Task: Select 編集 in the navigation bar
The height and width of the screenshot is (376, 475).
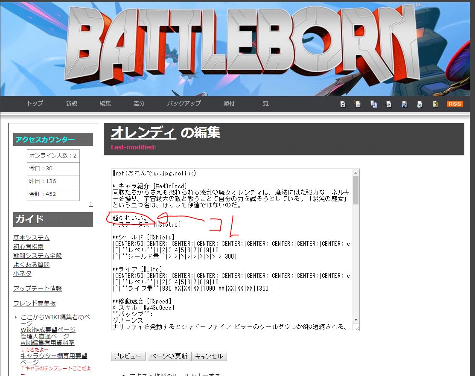Action: point(105,104)
